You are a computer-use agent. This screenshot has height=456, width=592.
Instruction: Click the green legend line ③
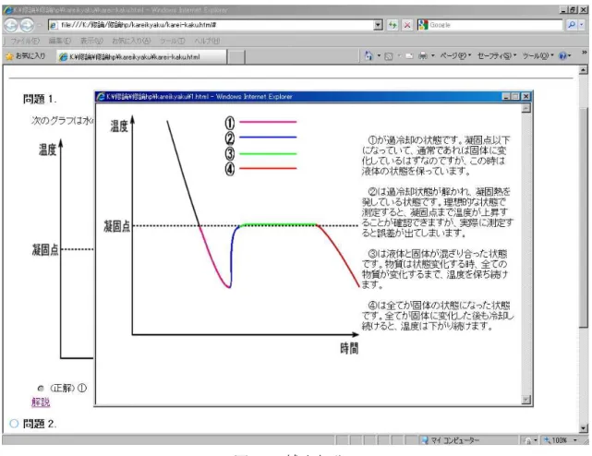(268, 153)
